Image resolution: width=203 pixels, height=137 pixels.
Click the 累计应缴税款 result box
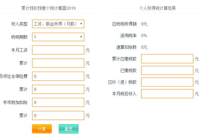click(x=167, y=59)
